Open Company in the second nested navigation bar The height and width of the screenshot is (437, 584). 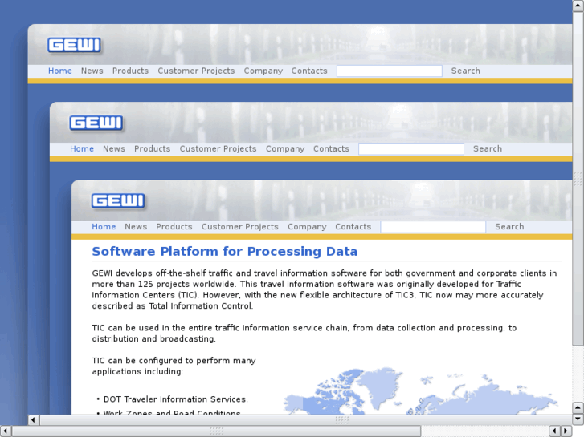pyautogui.click(x=285, y=149)
